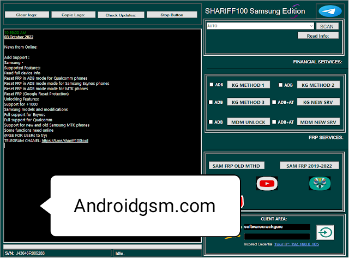Check ADB+AT box beside MDM NEW SRV
The width and height of the screenshot is (349, 258).
click(274, 122)
